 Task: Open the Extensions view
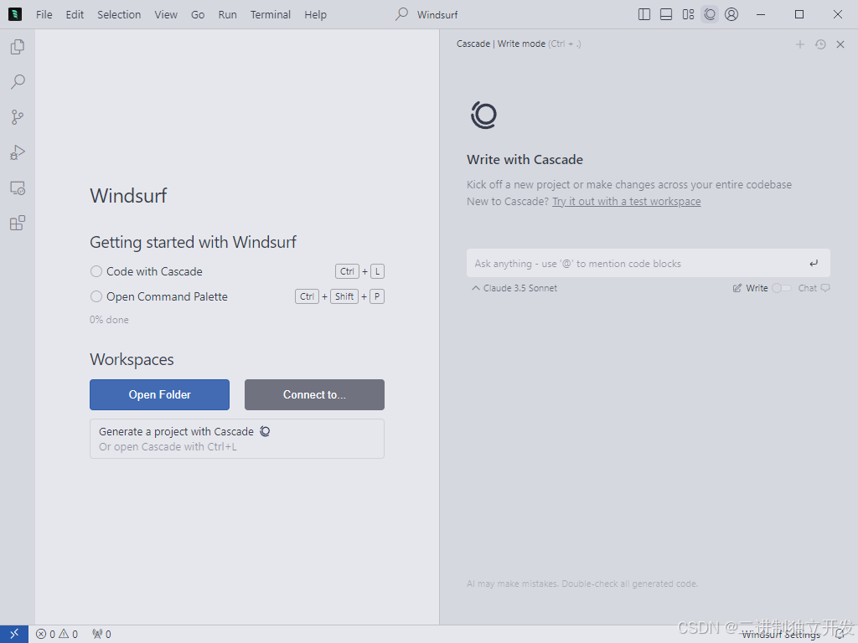[18, 223]
